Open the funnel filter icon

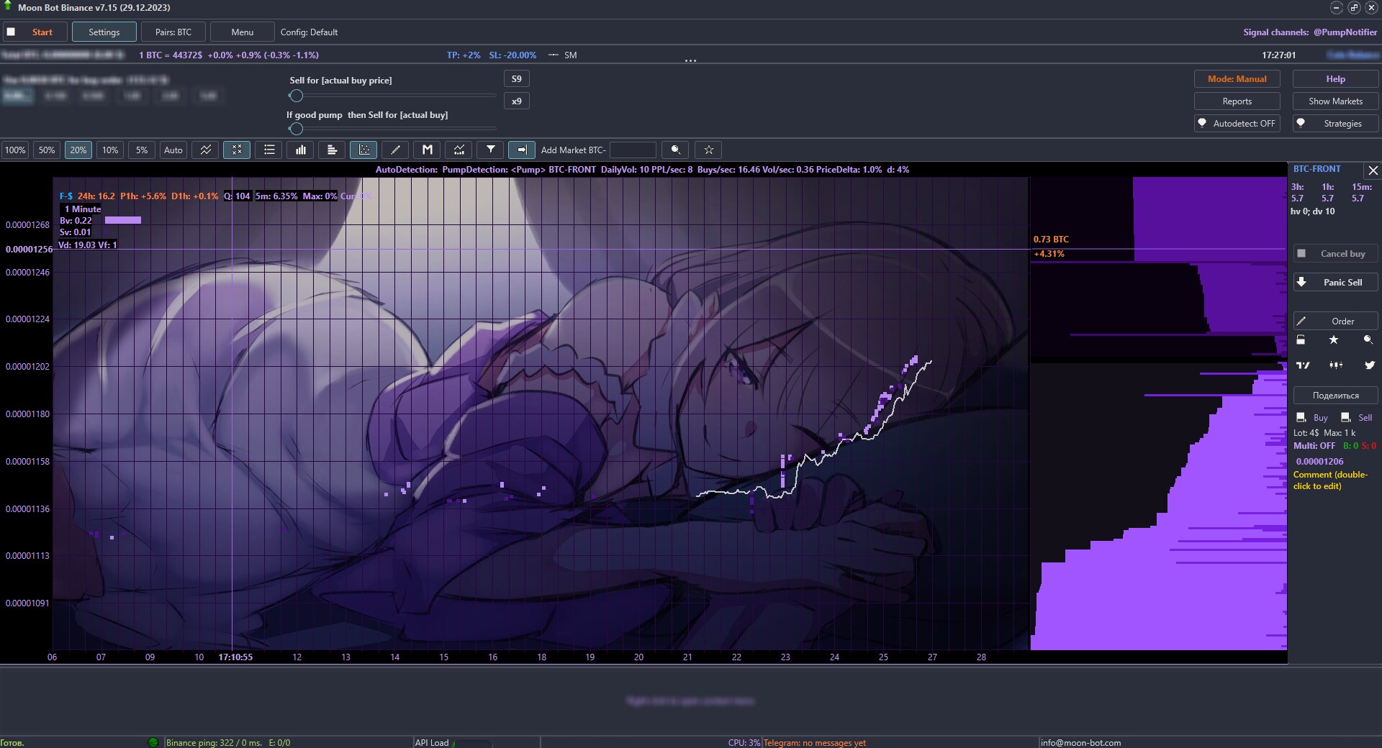point(490,150)
